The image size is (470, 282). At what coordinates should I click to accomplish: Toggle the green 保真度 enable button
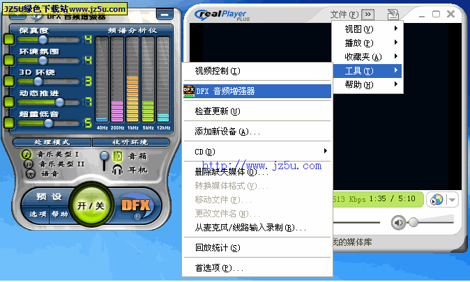[x=9, y=40]
